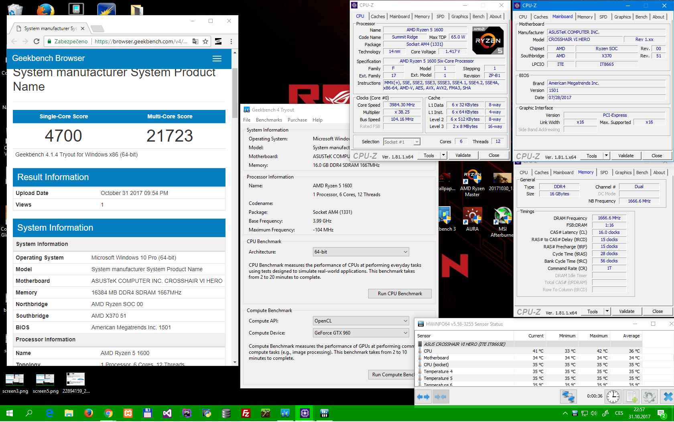
Task: Click Tools dropdown arrow in CPU-Z Memory window
Action: pyautogui.click(x=607, y=311)
